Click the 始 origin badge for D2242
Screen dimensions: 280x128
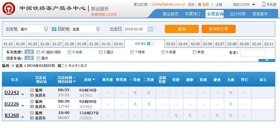click(x=32, y=90)
